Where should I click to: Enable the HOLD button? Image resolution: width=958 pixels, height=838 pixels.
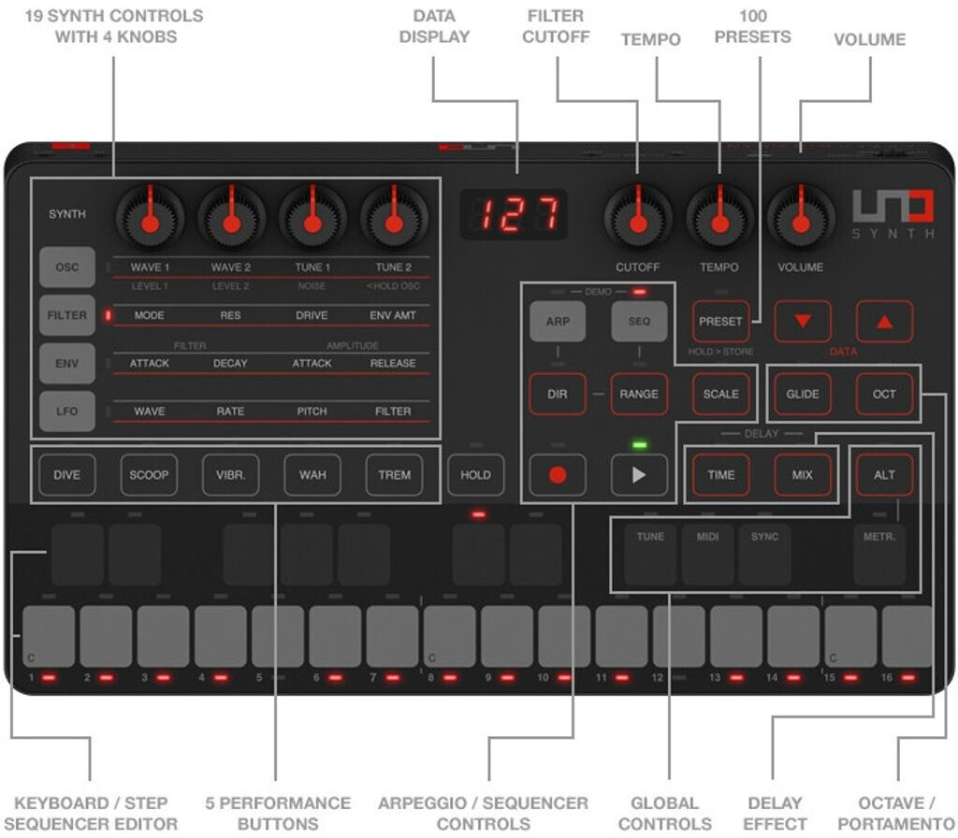(x=475, y=474)
